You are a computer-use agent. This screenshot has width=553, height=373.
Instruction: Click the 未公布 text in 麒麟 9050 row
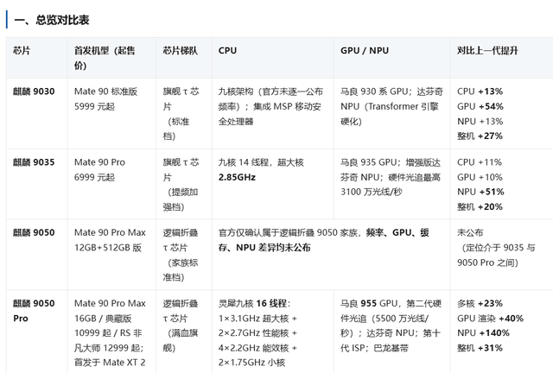(x=470, y=232)
